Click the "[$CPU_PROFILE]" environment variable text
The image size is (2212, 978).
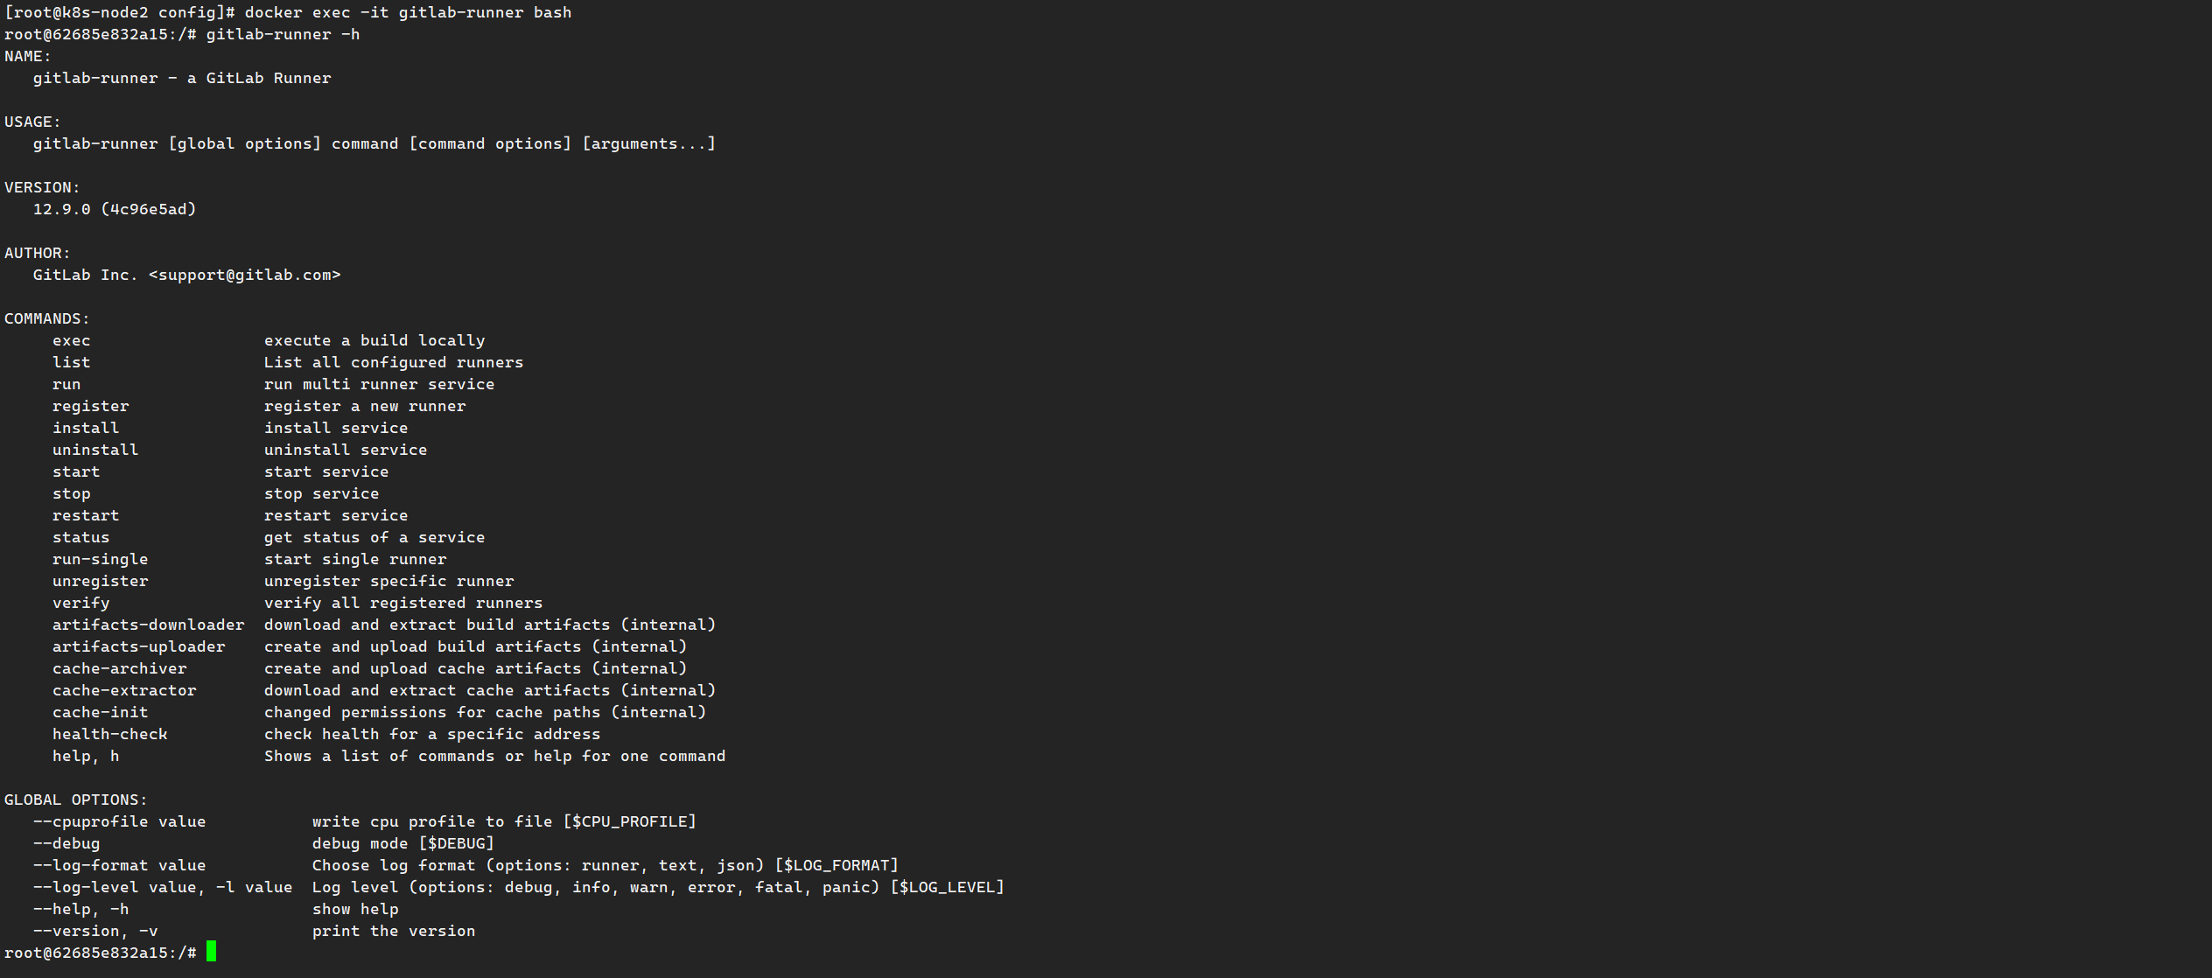(x=629, y=821)
